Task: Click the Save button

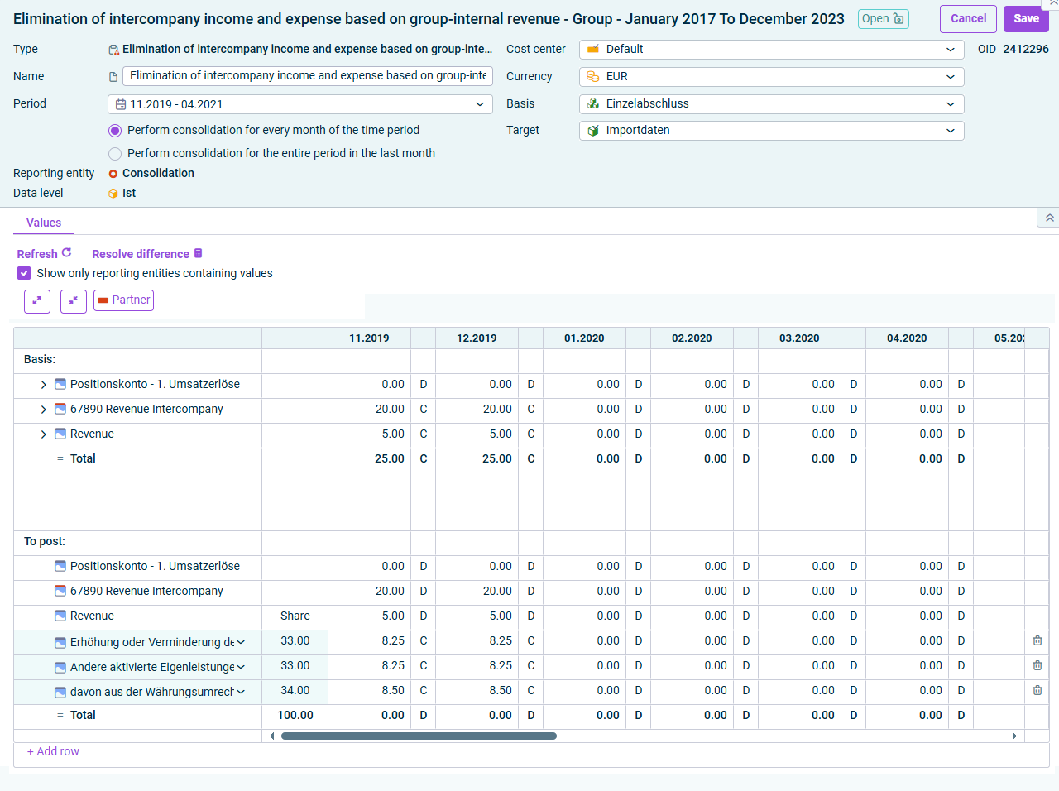Action: tap(1026, 19)
